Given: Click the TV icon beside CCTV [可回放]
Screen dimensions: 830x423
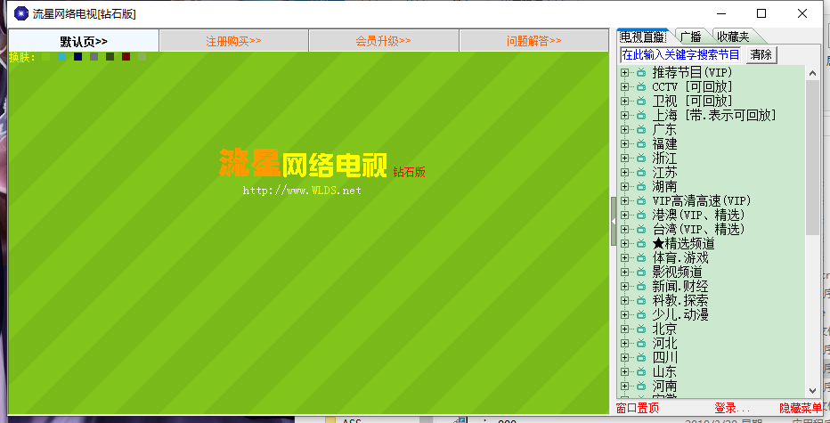Looking at the screenshot, I should [x=641, y=86].
